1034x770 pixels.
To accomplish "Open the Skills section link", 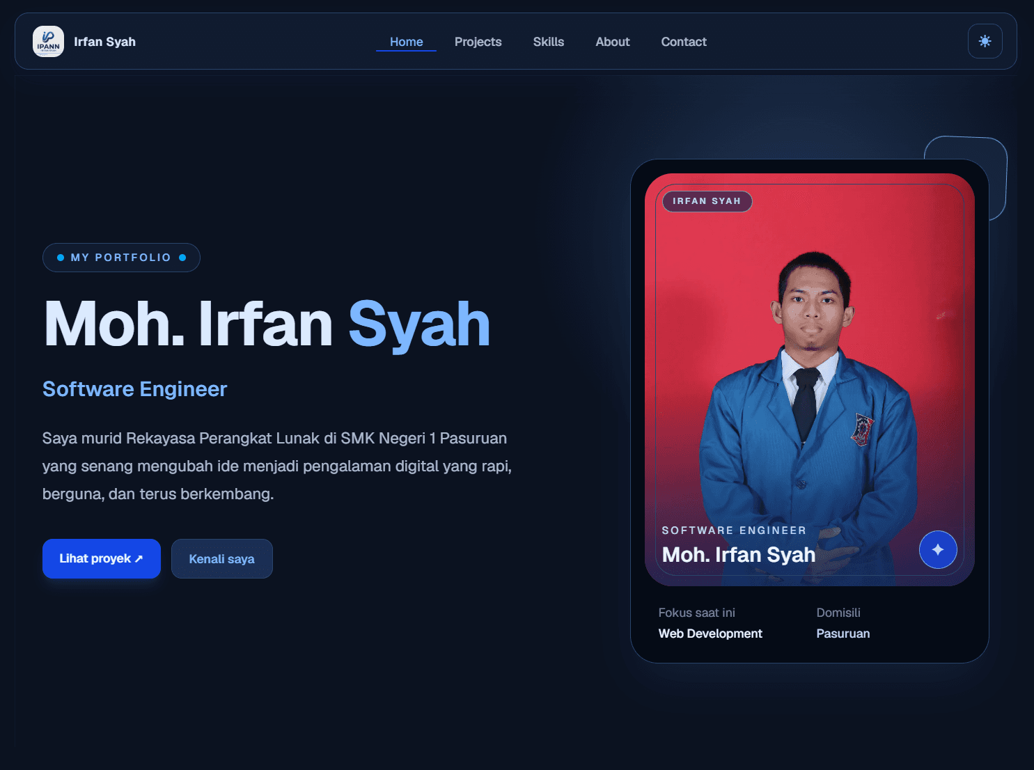I will click(x=549, y=42).
